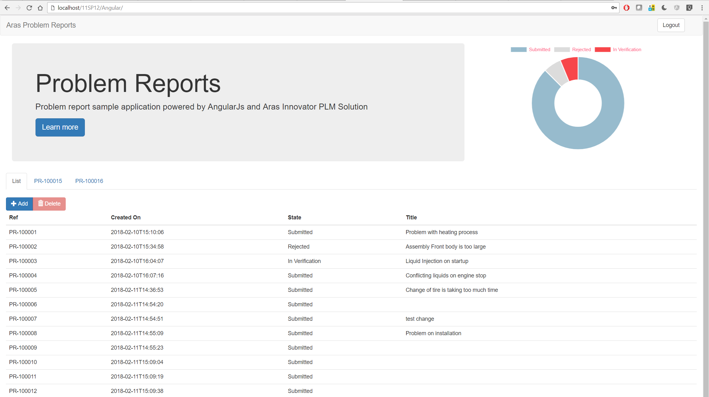Toggle In Verification legend entry
Viewport: 709px width, 397px height.
coord(618,50)
